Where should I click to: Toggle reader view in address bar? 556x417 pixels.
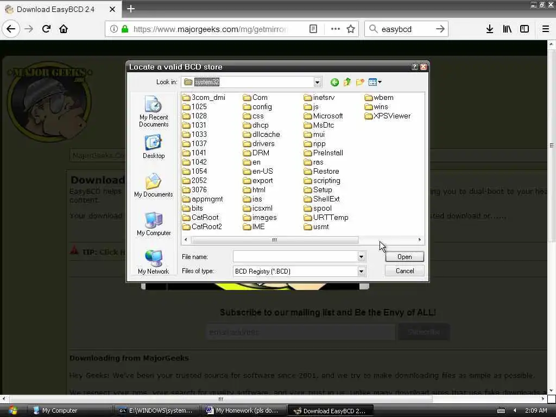coord(313,29)
